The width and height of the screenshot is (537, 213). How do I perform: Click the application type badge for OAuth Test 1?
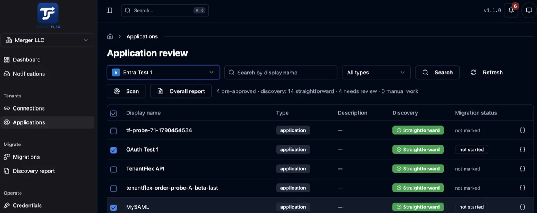[293, 150]
